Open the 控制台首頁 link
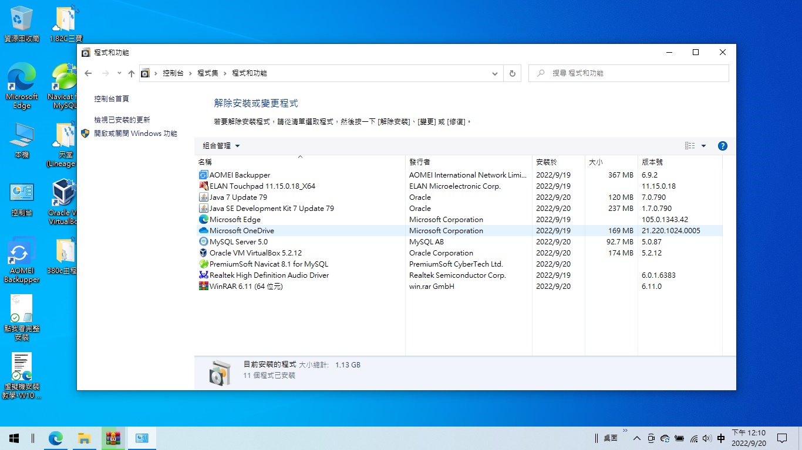This screenshot has height=450, width=802. [112, 99]
